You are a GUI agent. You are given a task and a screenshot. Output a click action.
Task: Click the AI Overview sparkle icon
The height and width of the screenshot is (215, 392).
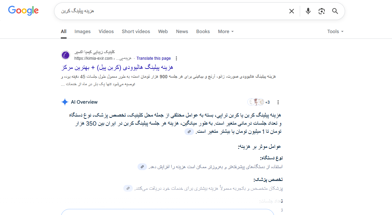coord(65,102)
